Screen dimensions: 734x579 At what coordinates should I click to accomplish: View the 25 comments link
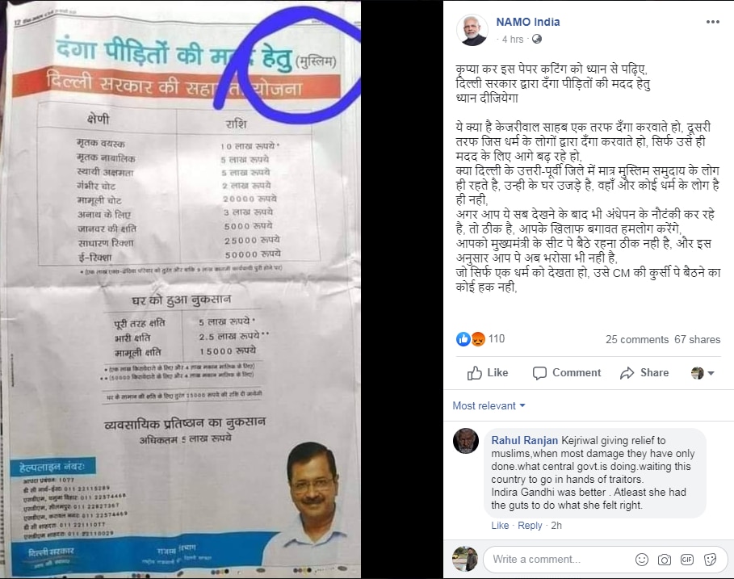[636, 340]
